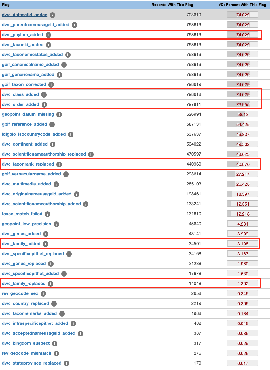Click info icon beside taxon_match_failed
This screenshot has height=370, width=270.
[47, 214]
